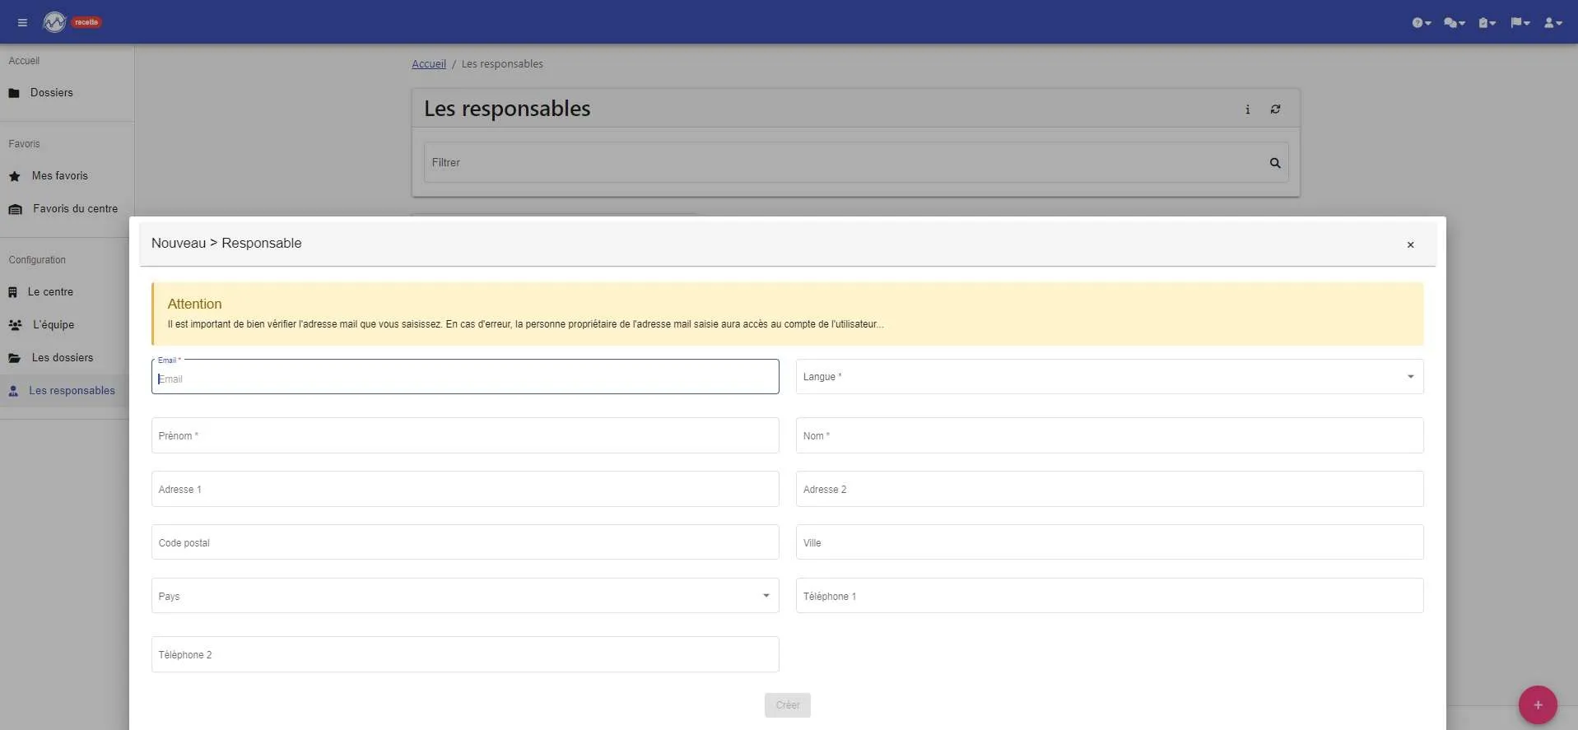Screen dimensions: 1578x730
Task: Expand the Langue dropdown
Action: pyautogui.click(x=1110, y=377)
